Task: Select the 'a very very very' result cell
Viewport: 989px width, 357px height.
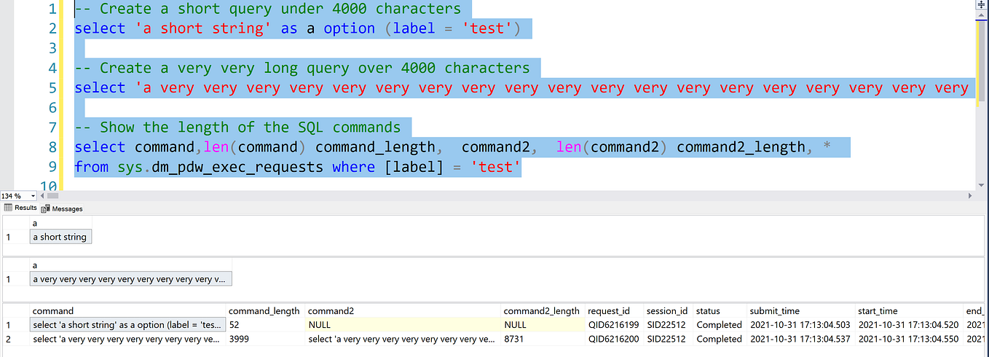Action: pyautogui.click(x=131, y=279)
